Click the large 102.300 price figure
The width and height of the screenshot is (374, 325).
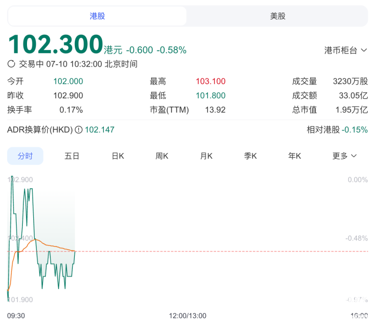(55, 45)
